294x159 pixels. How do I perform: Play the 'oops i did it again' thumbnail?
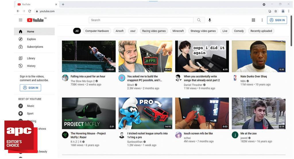tap(202, 56)
